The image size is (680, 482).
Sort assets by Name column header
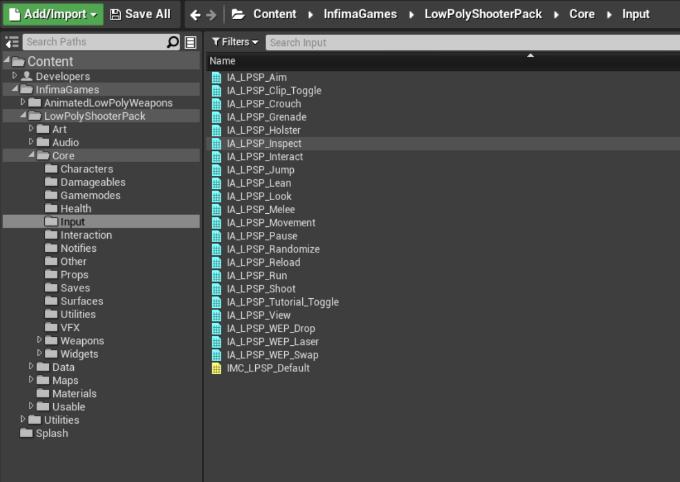pyautogui.click(x=222, y=61)
